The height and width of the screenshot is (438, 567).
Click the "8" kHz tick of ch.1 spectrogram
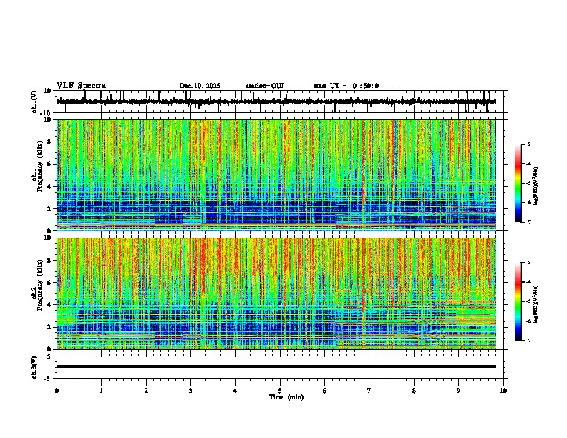point(50,142)
